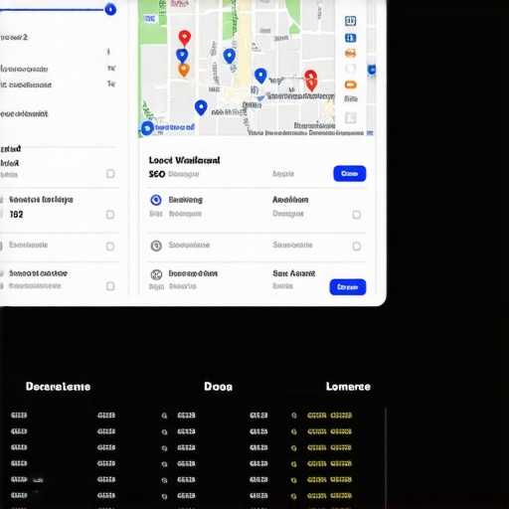Click the top dark-blue square icon in the map side toolbar
This screenshot has height=509, width=509.
pyautogui.click(x=351, y=21)
